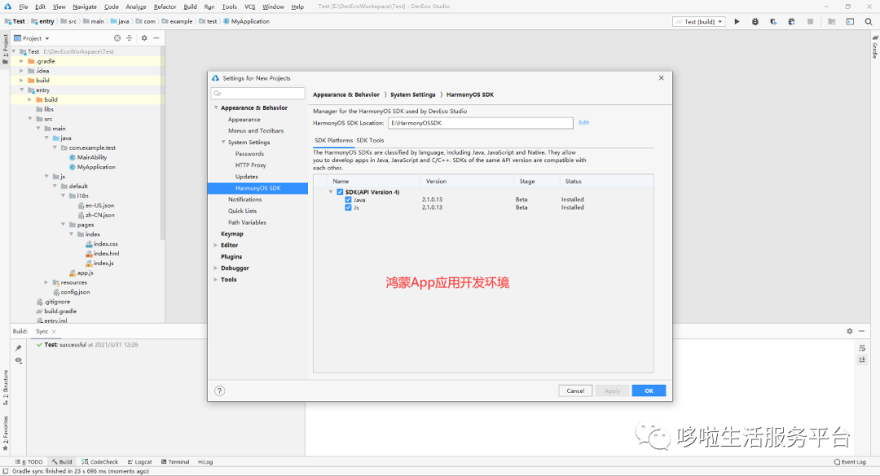
Task: Open the Test [build] configuration dropdown
Action: pos(699,22)
